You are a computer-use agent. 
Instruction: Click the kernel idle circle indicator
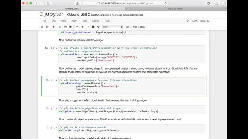click(208, 21)
